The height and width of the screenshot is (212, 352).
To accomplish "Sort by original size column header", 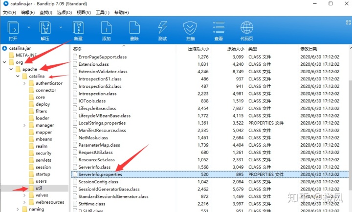I will click(x=236, y=49).
